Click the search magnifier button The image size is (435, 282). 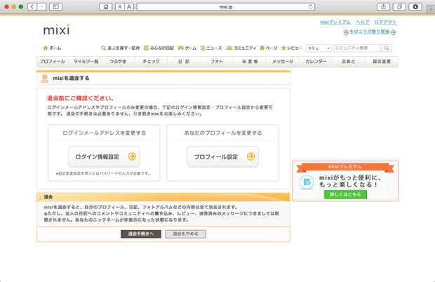(385, 48)
